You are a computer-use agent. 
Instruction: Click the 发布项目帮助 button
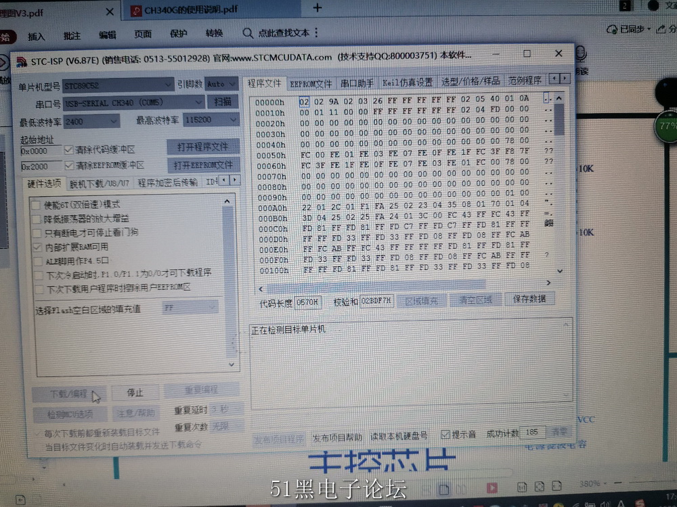[x=337, y=437]
